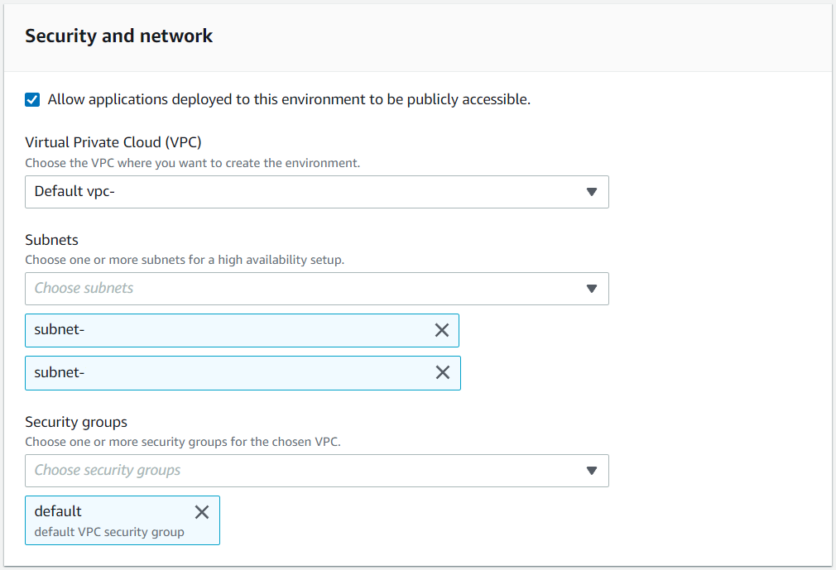The height and width of the screenshot is (570, 836).
Task: Click the Security and network heading
Action: (x=118, y=36)
